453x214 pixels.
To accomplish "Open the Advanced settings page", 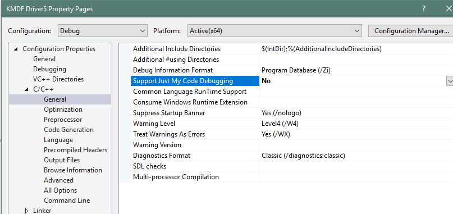I will tap(58, 180).
